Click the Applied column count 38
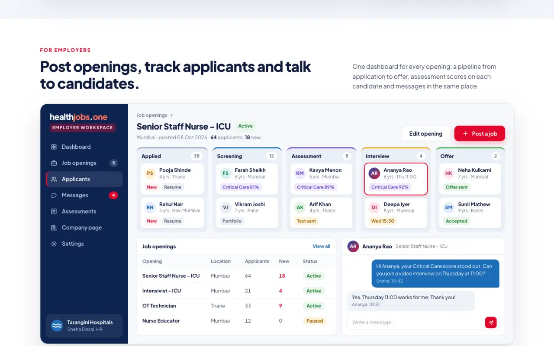554x346 pixels. pos(197,156)
